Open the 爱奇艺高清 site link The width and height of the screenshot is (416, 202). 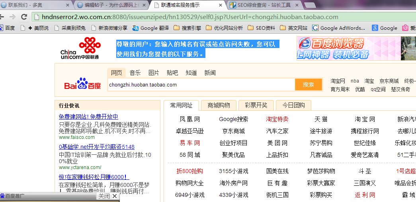point(365,155)
